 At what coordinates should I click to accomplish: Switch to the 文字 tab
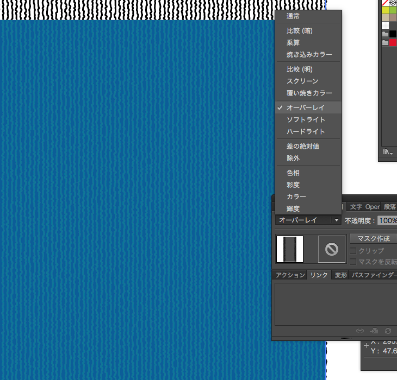click(356, 207)
